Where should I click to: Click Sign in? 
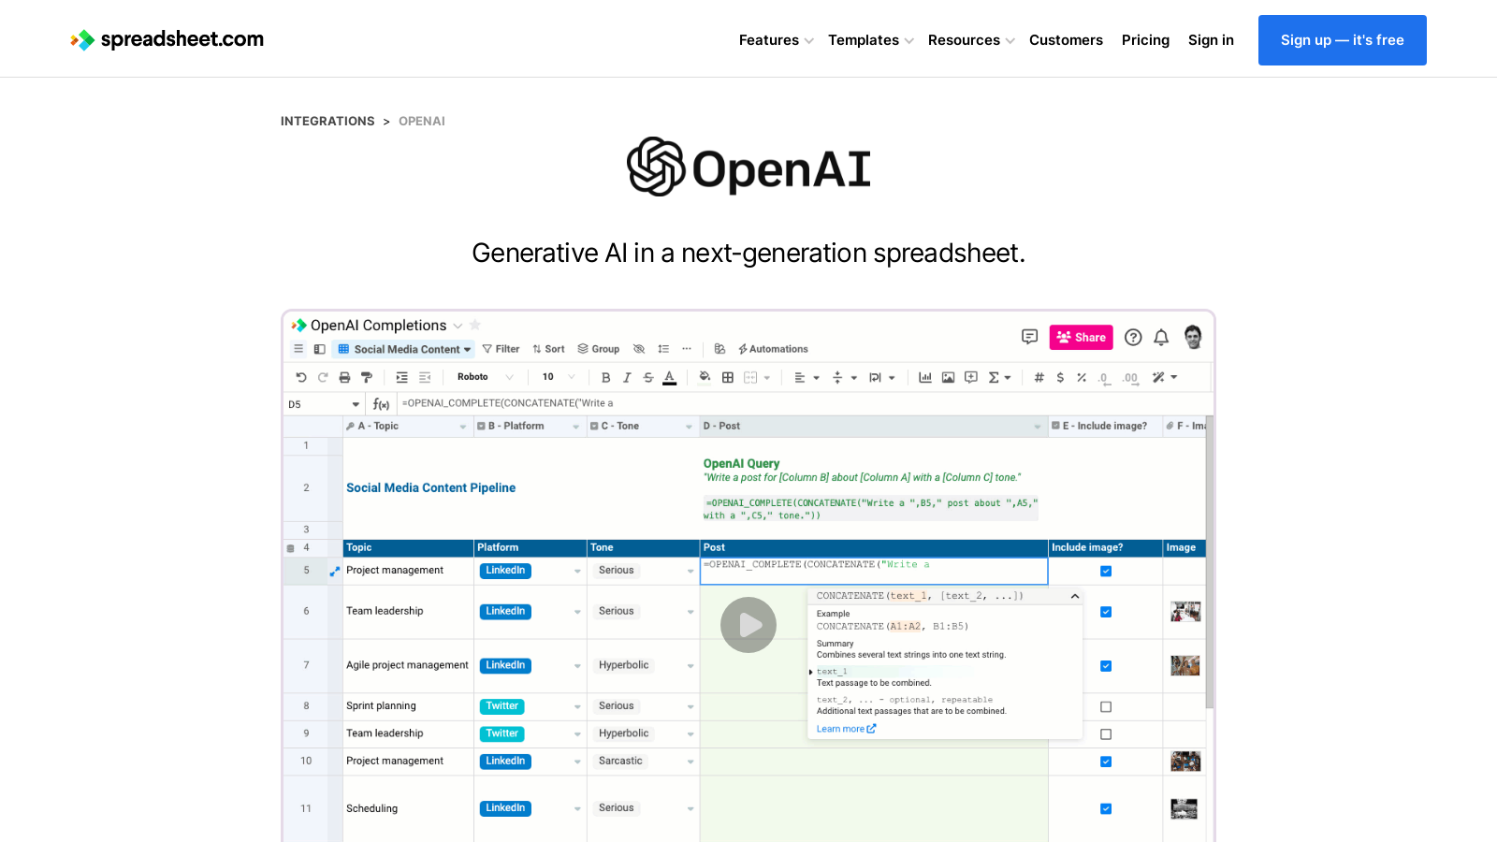pos(1211,40)
